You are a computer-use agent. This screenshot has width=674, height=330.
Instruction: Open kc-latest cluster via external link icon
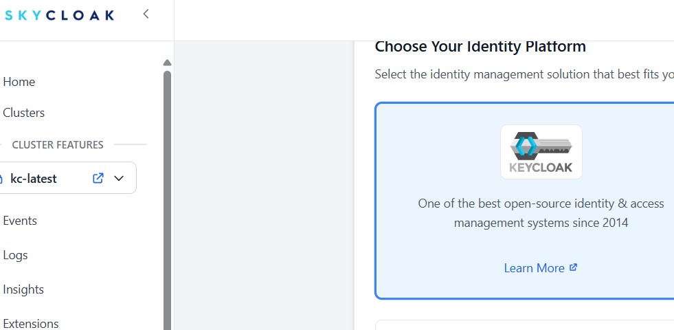pos(98,178)
